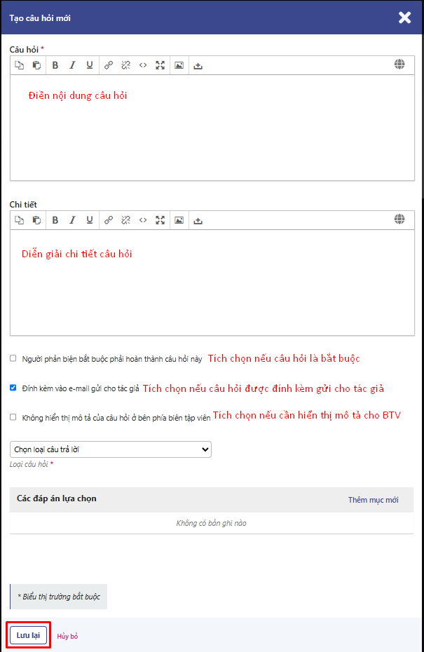The height and width of the screenshot is (652, 424).
Task: Enable 'Không hiển thị mô tả' checkbox
Action: coord(13,417)
